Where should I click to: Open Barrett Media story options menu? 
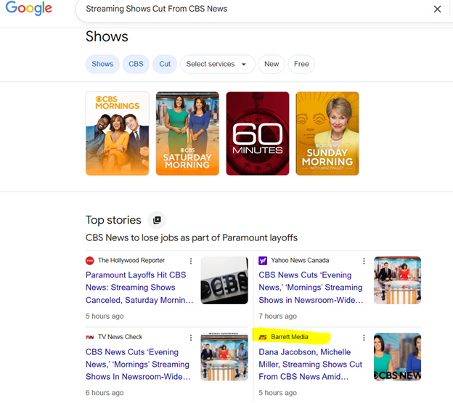[x=364, y=338]
